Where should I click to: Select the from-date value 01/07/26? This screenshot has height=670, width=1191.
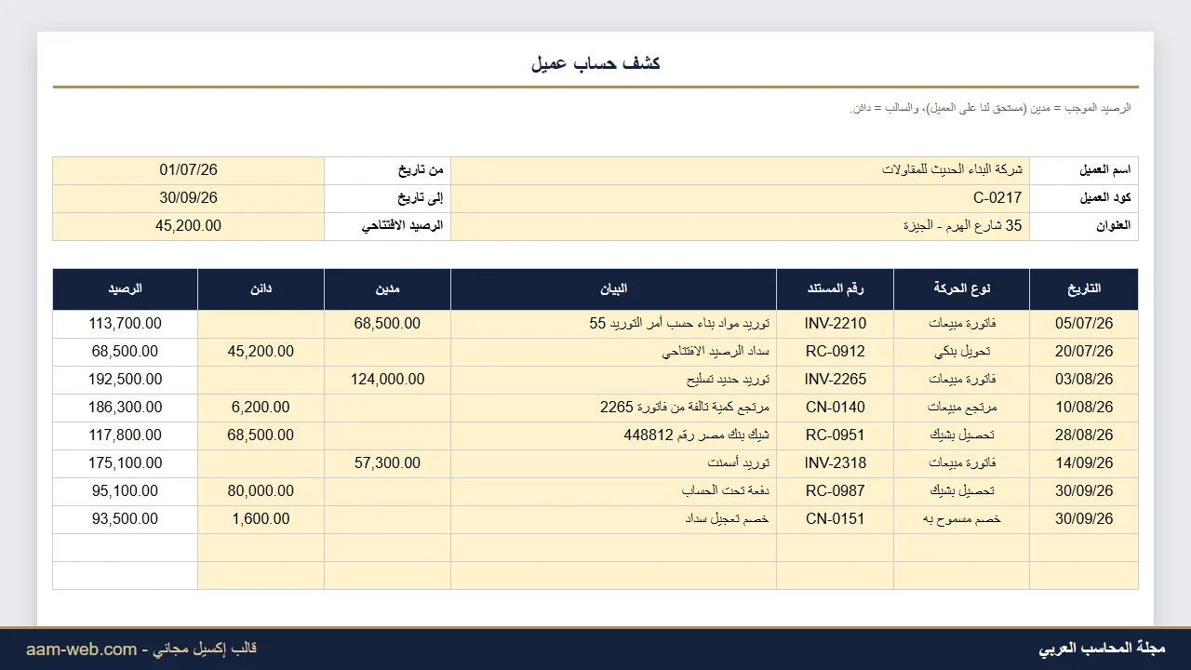click(189, 170)
